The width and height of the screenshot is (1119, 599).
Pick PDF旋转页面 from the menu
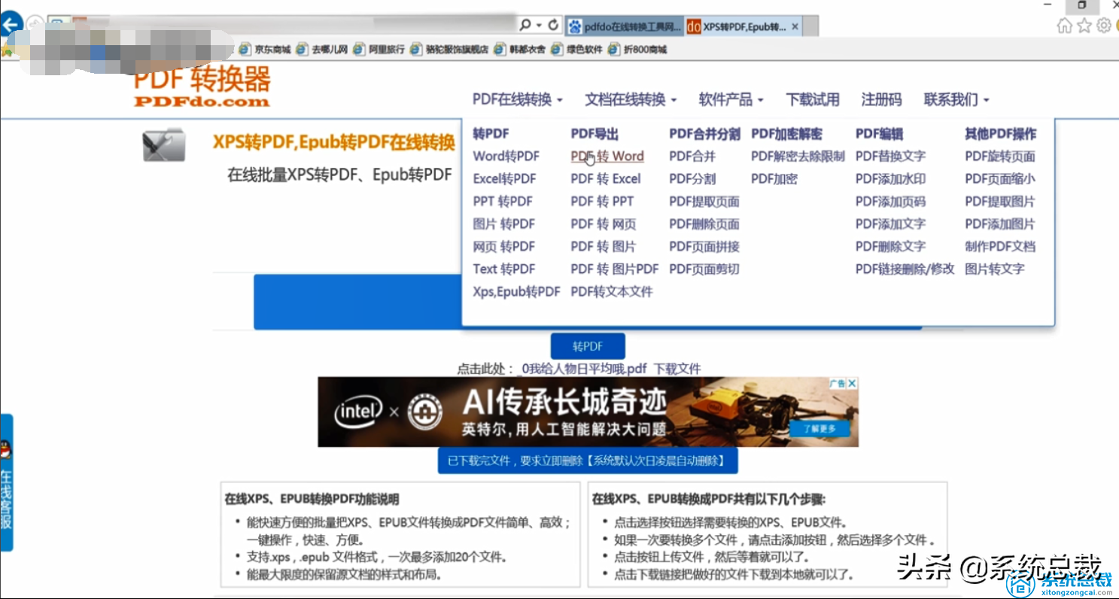(x=1000, y=157)
